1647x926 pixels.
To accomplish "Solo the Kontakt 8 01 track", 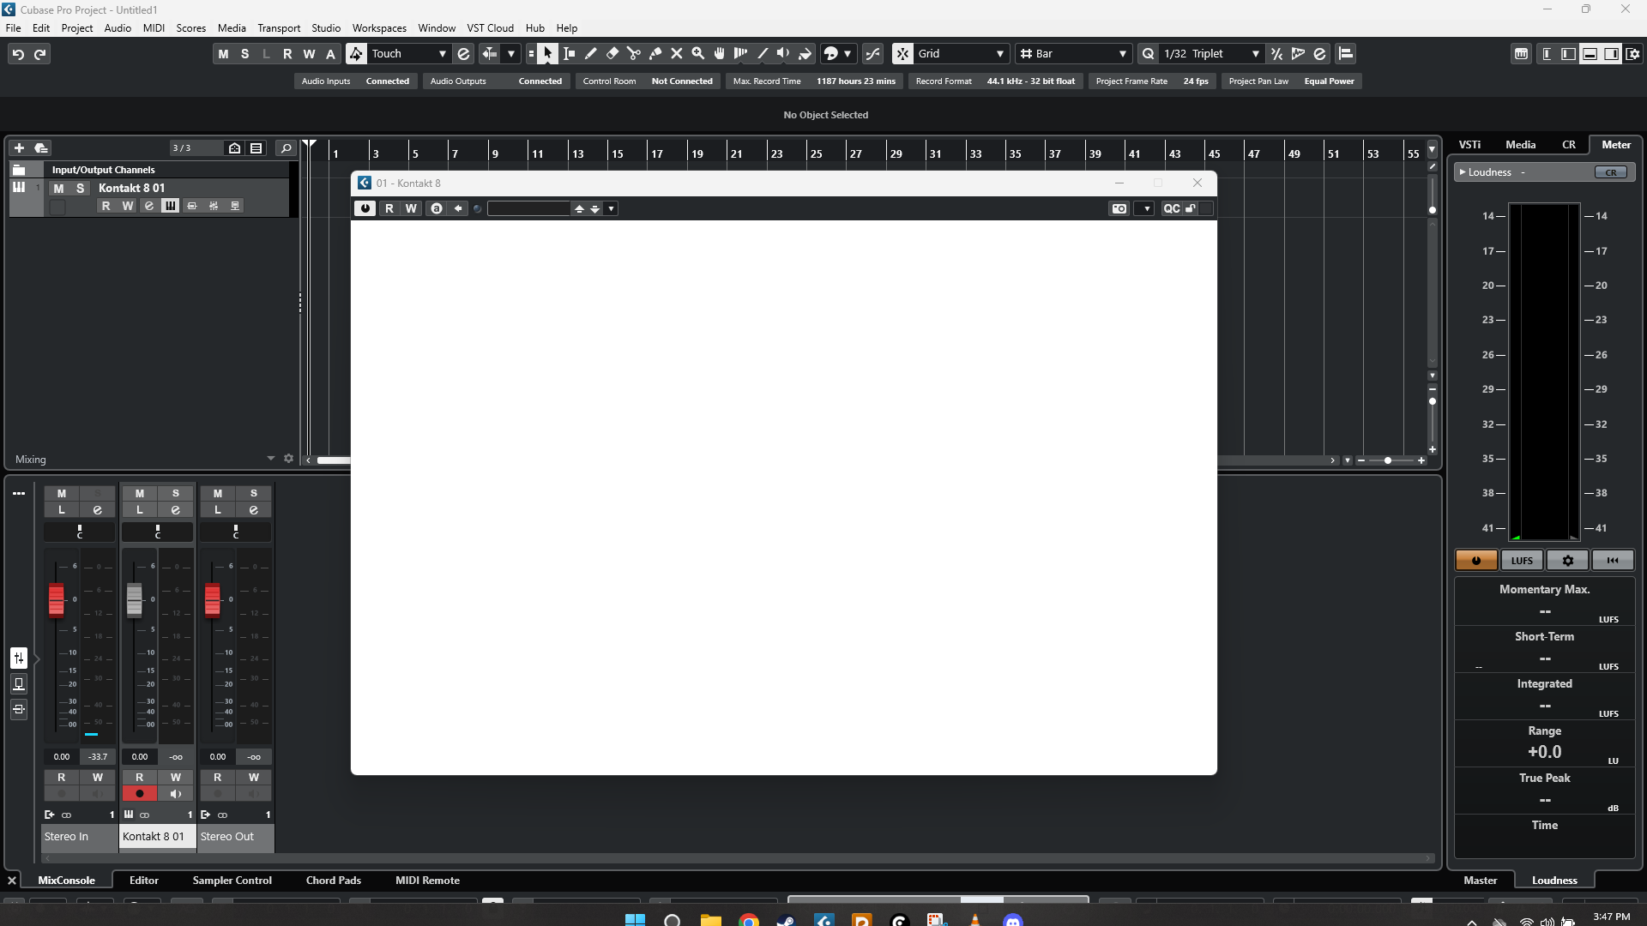I will (x=81, y=188).
